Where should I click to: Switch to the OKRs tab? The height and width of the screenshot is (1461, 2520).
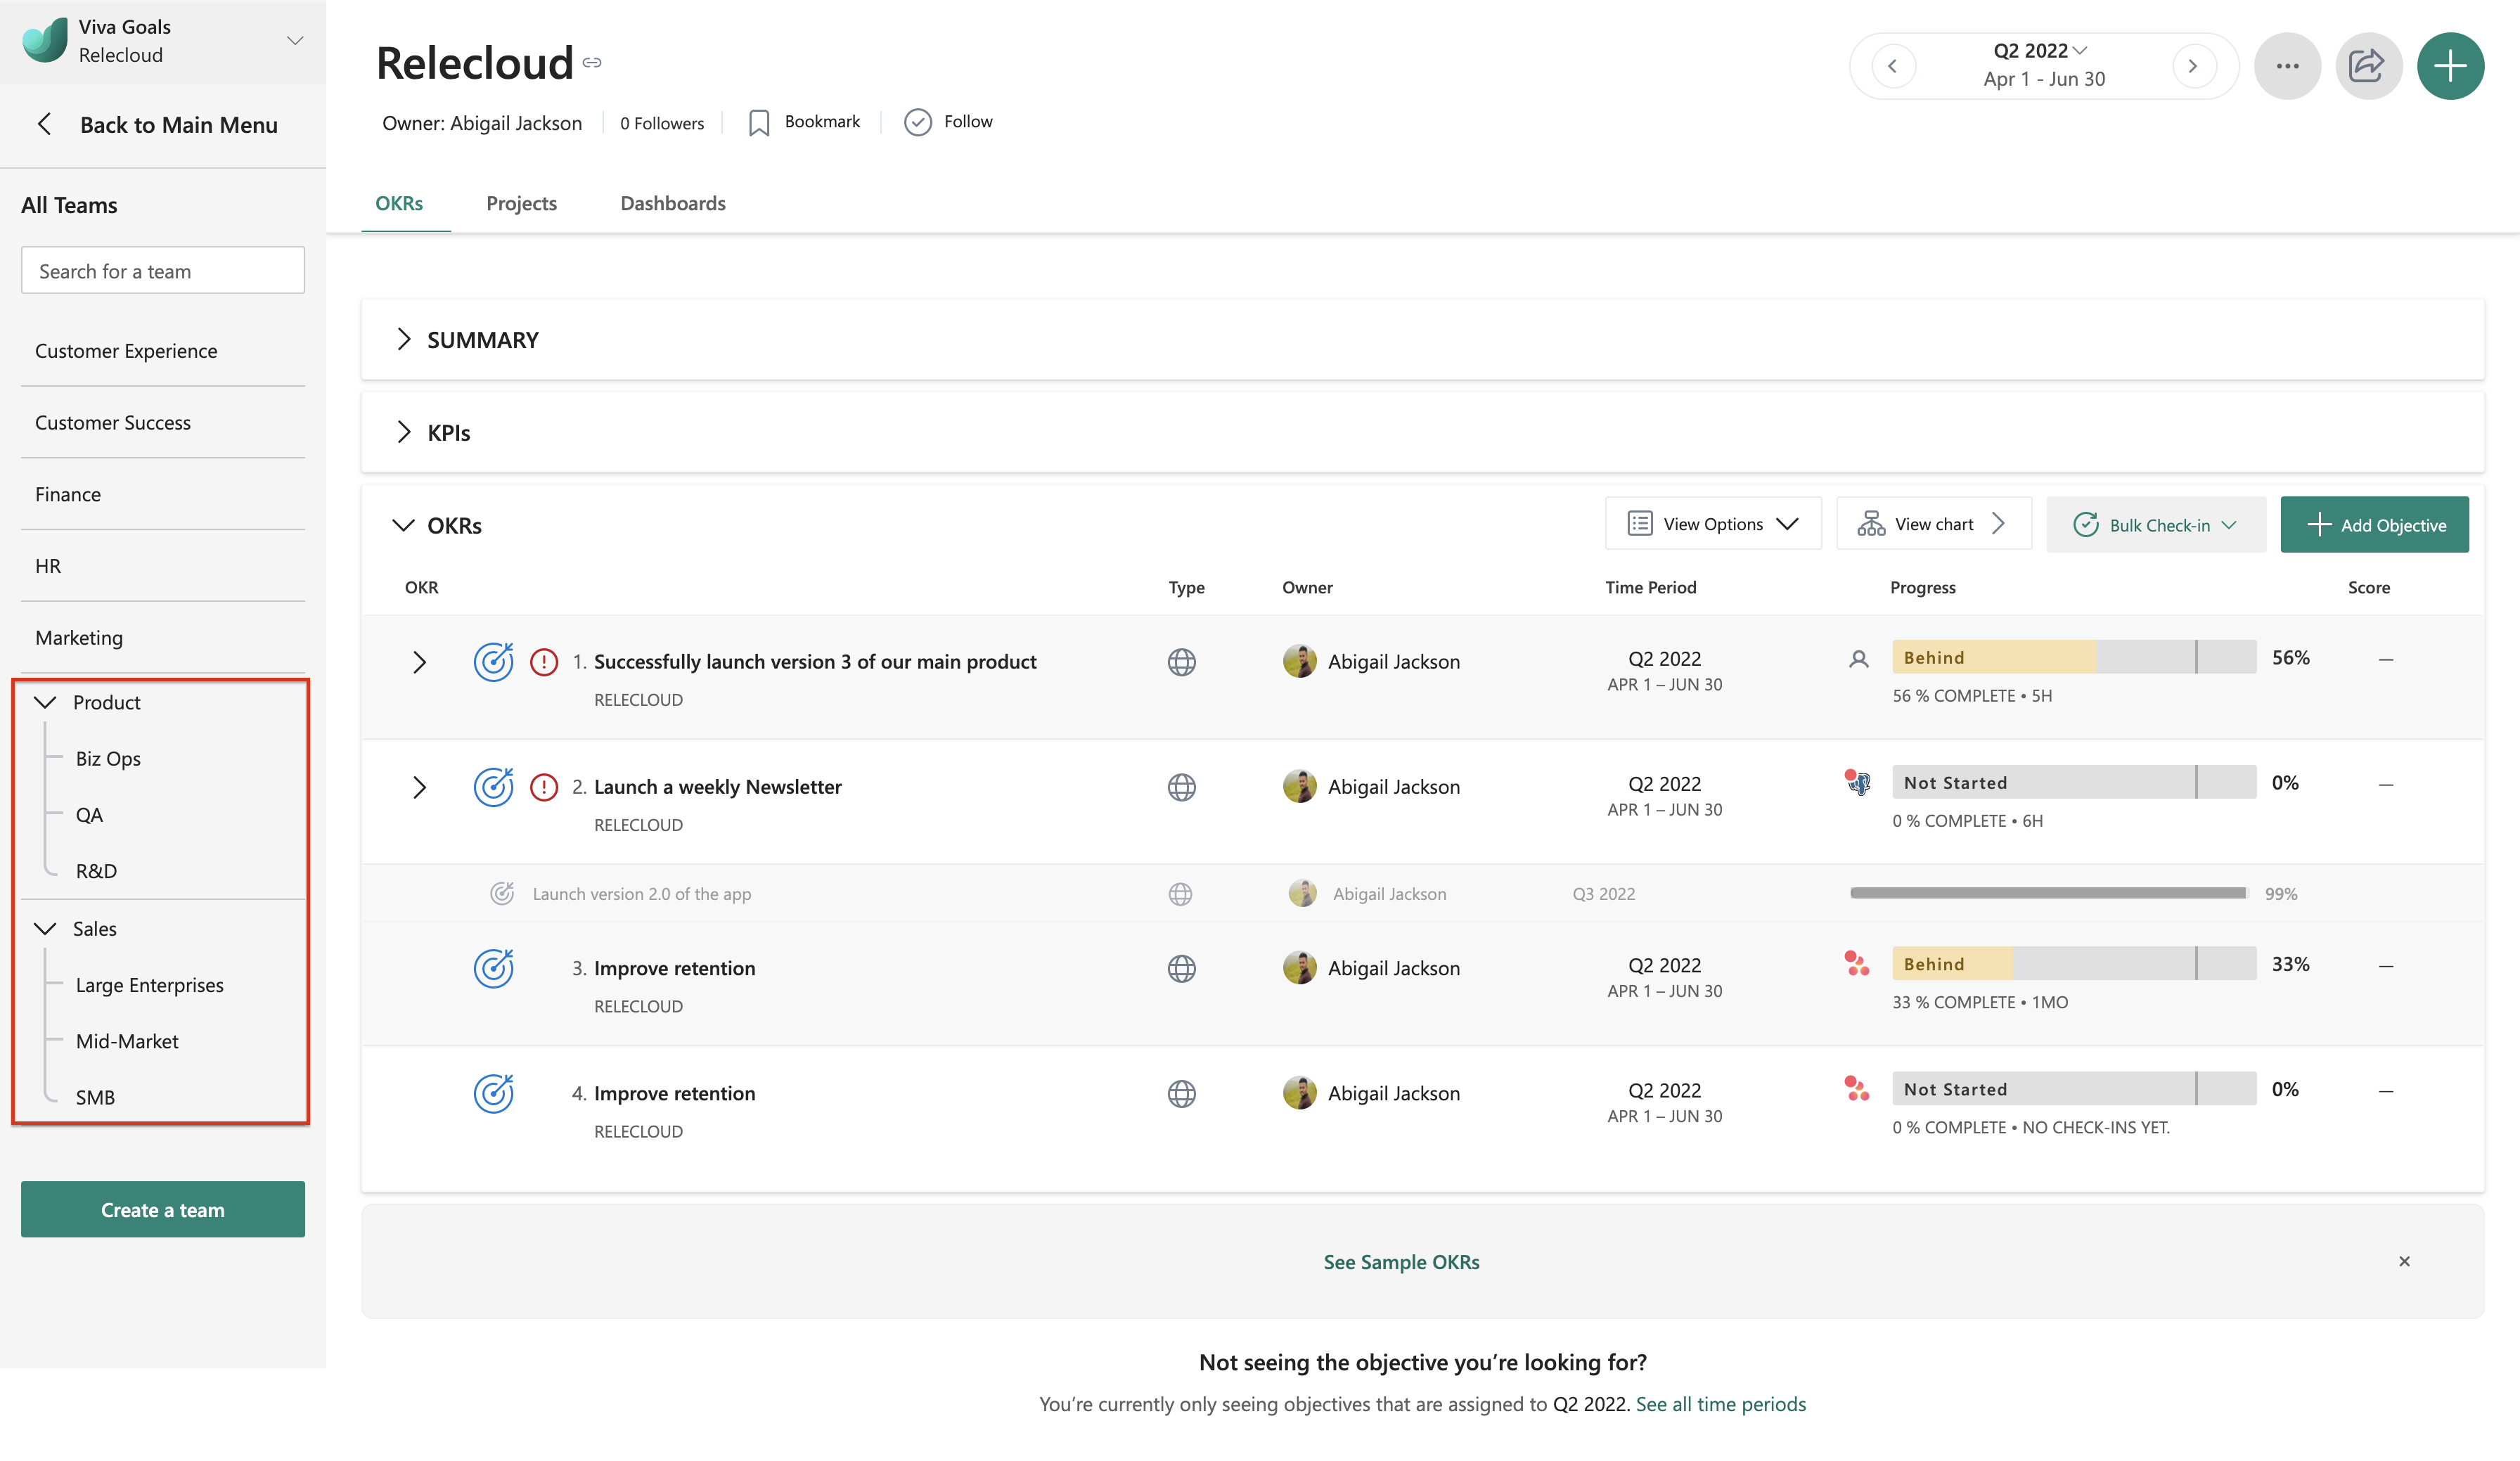[x=399, y=203]
